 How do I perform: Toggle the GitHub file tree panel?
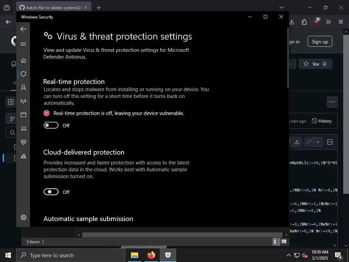(x=11, y=102)
